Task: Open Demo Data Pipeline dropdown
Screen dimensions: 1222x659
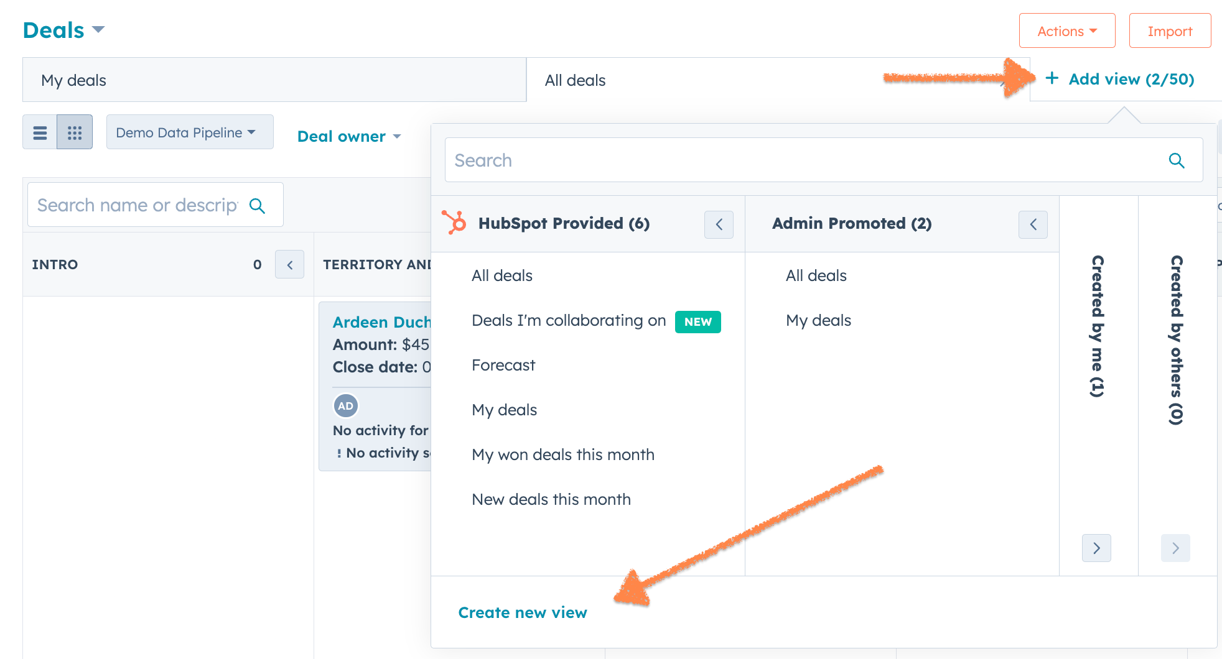Action: (190, 132)
